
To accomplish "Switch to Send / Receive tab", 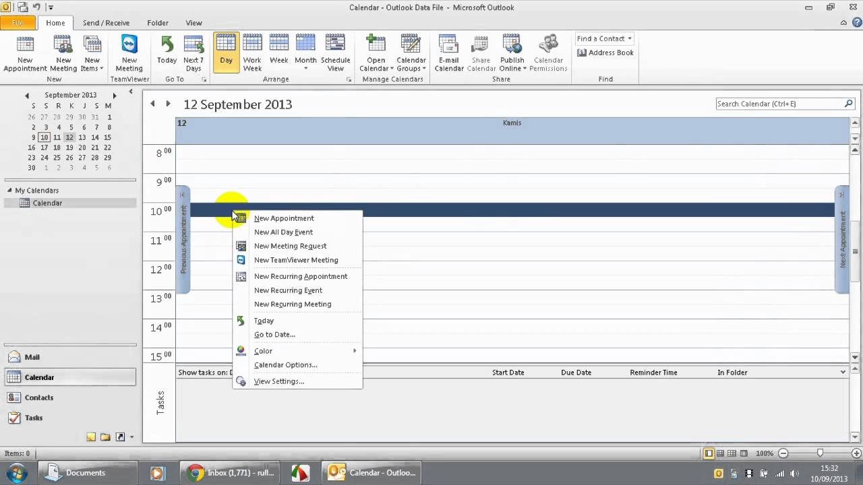I will (x=106, y=23).
